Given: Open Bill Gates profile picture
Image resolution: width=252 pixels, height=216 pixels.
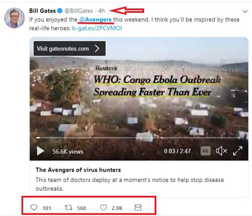Looking at the screenshot, I should (x=15, y=18).
